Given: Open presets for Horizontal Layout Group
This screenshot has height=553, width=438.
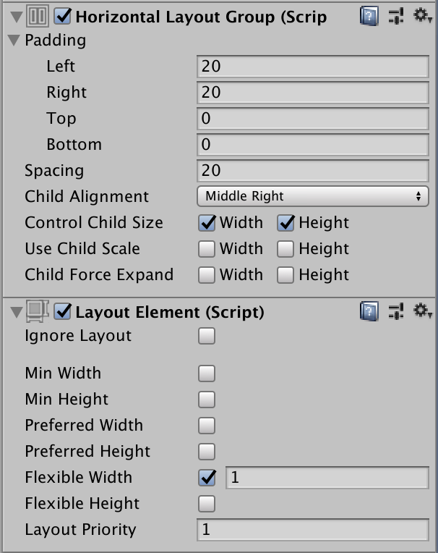Looking at the screenshot, I should click(396, 15).
